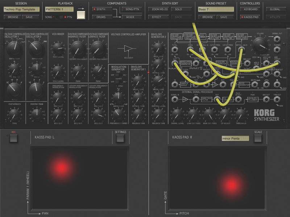290x217 pixels.
Task: Open the MIXER component view
Action: 132,17
